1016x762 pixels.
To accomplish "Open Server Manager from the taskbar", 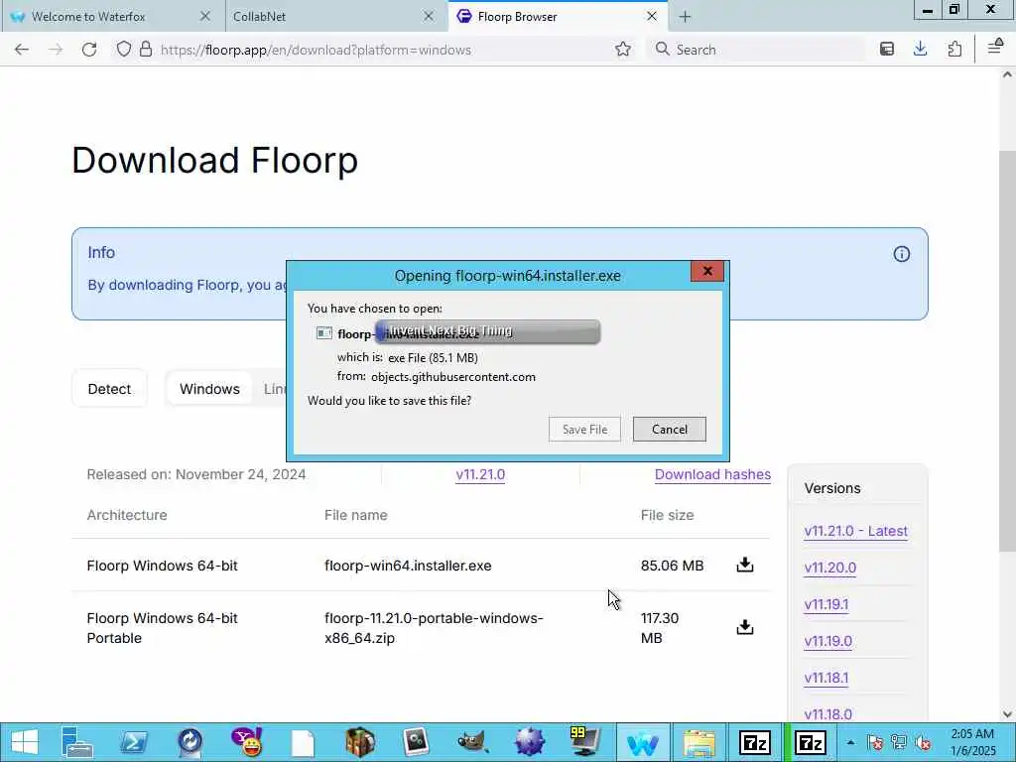I will click(77, 742).
